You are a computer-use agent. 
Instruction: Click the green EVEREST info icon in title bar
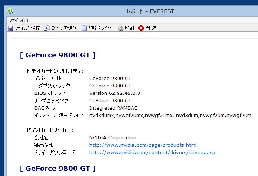[x=10, y=11]
